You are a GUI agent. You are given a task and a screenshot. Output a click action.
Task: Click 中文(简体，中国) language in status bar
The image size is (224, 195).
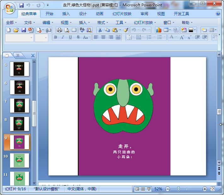click(82, 189)
